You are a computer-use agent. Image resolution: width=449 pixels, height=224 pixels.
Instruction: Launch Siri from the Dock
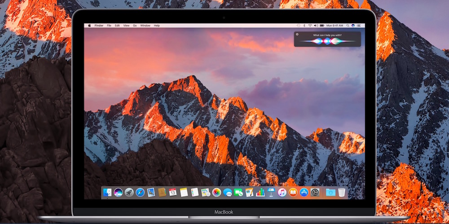click(118, 192)
